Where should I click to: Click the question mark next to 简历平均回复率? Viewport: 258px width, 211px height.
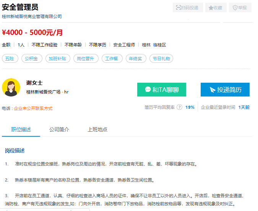coord(179,107)
